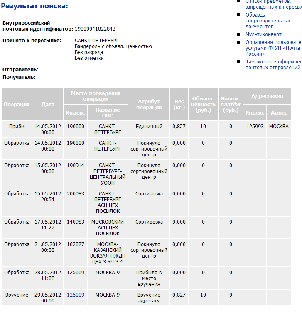Click the square bullet beside Таможенное оформление
The height and width of the screenshot is (312, 302).
pyautogui.click(x=239, y=62)
